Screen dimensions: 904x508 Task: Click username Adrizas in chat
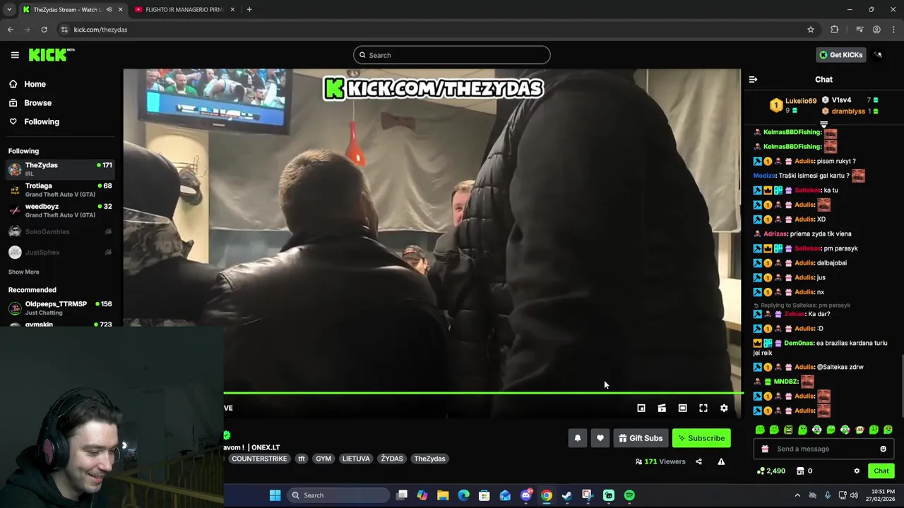775,234
